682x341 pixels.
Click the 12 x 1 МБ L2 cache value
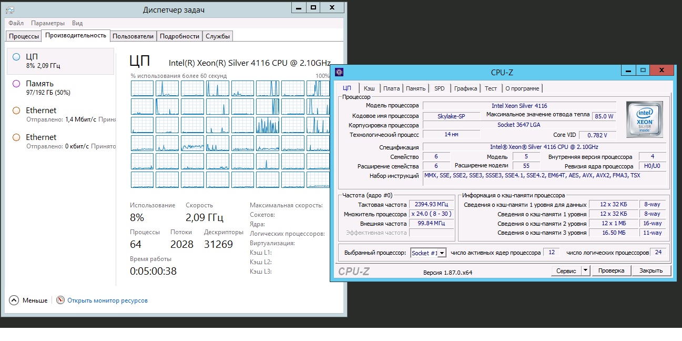click(613, 223)
